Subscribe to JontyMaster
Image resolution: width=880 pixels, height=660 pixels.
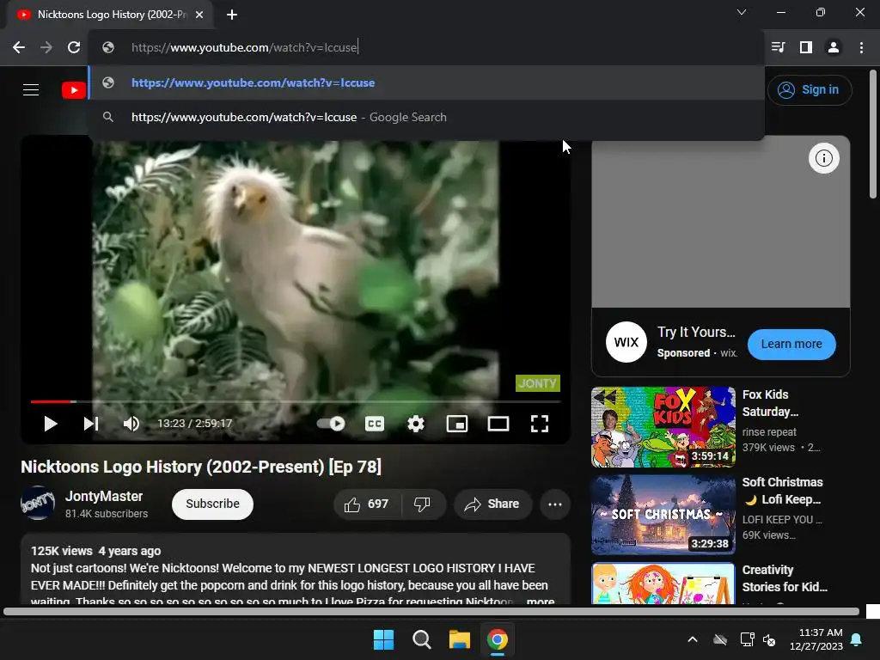click(213, 504)
